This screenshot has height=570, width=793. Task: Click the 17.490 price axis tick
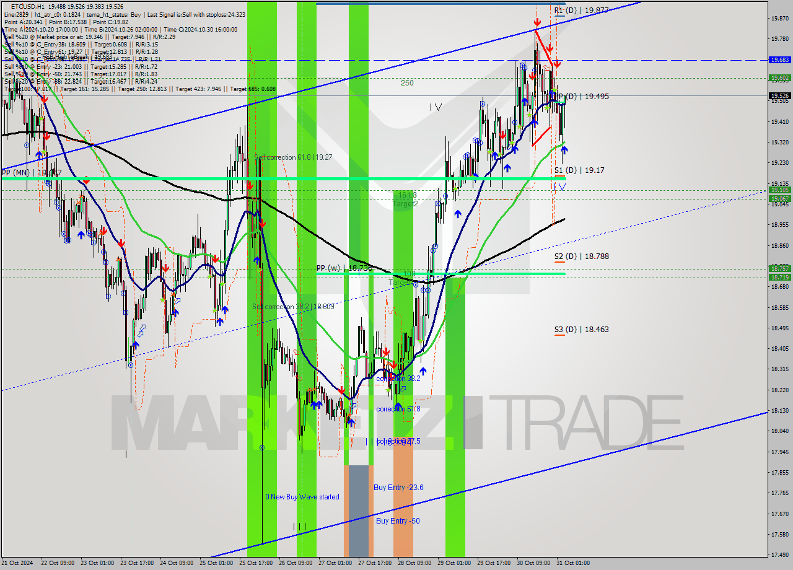click(779, 555)
